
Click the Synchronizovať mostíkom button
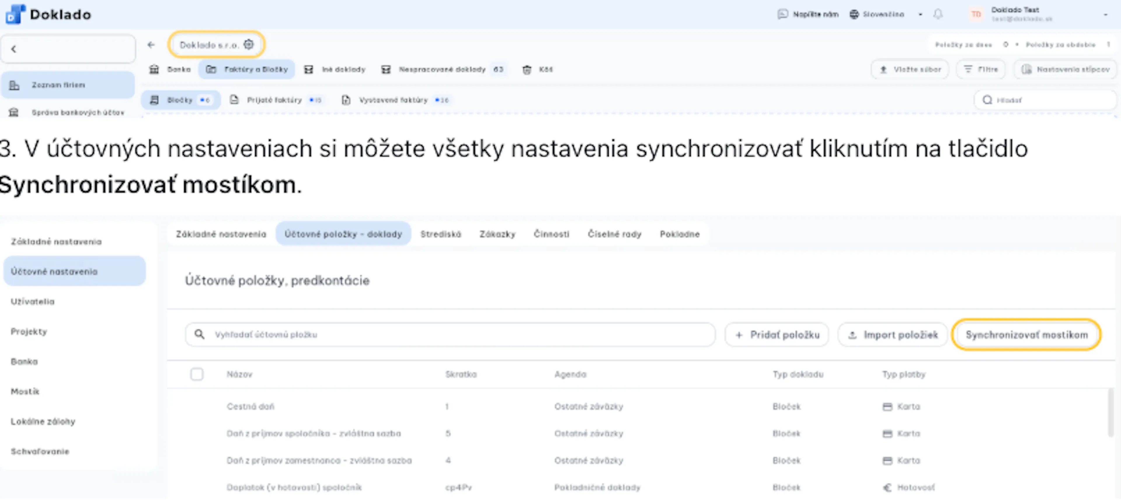(x=1027, y=335)
